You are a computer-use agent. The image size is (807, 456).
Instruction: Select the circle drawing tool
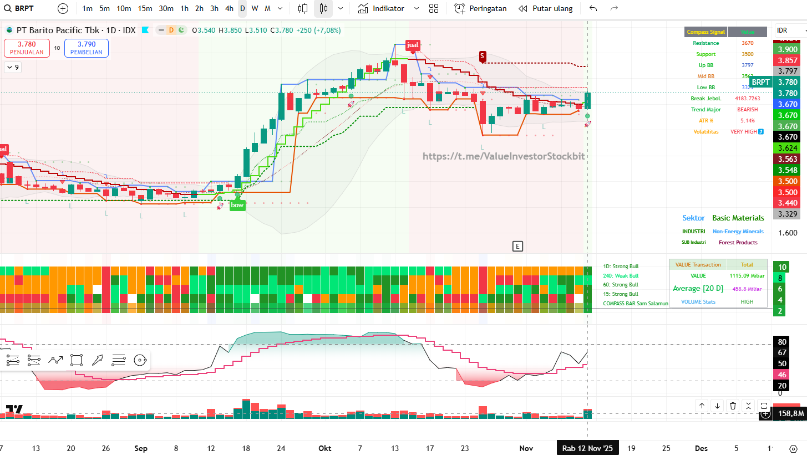(140, 361)
